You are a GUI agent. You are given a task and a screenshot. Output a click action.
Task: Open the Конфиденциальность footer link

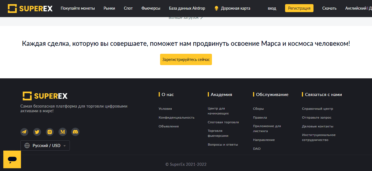(176, 117)
